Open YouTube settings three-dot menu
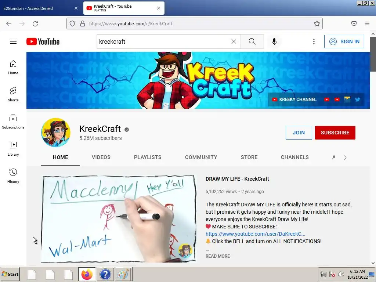The height and width of the screenshot is (282, 376). [x=314, y=41]
